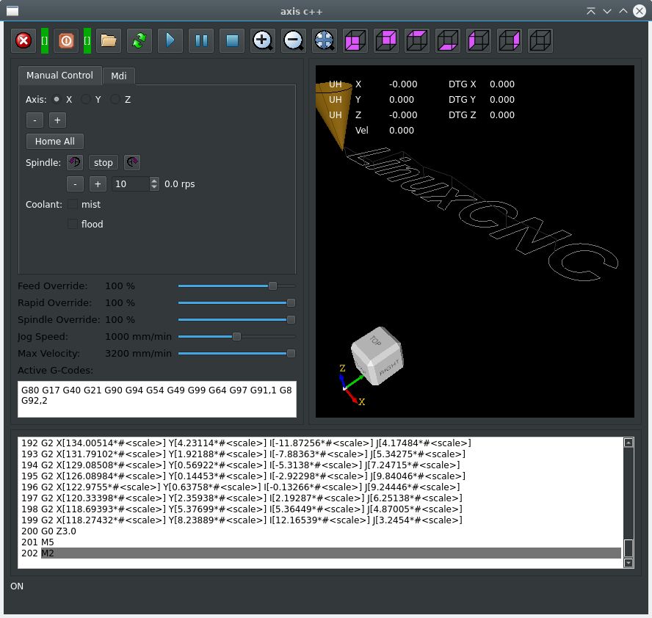Click the red emergency stop icon
This screenshot has height=618, width=652.
point(23,40)
